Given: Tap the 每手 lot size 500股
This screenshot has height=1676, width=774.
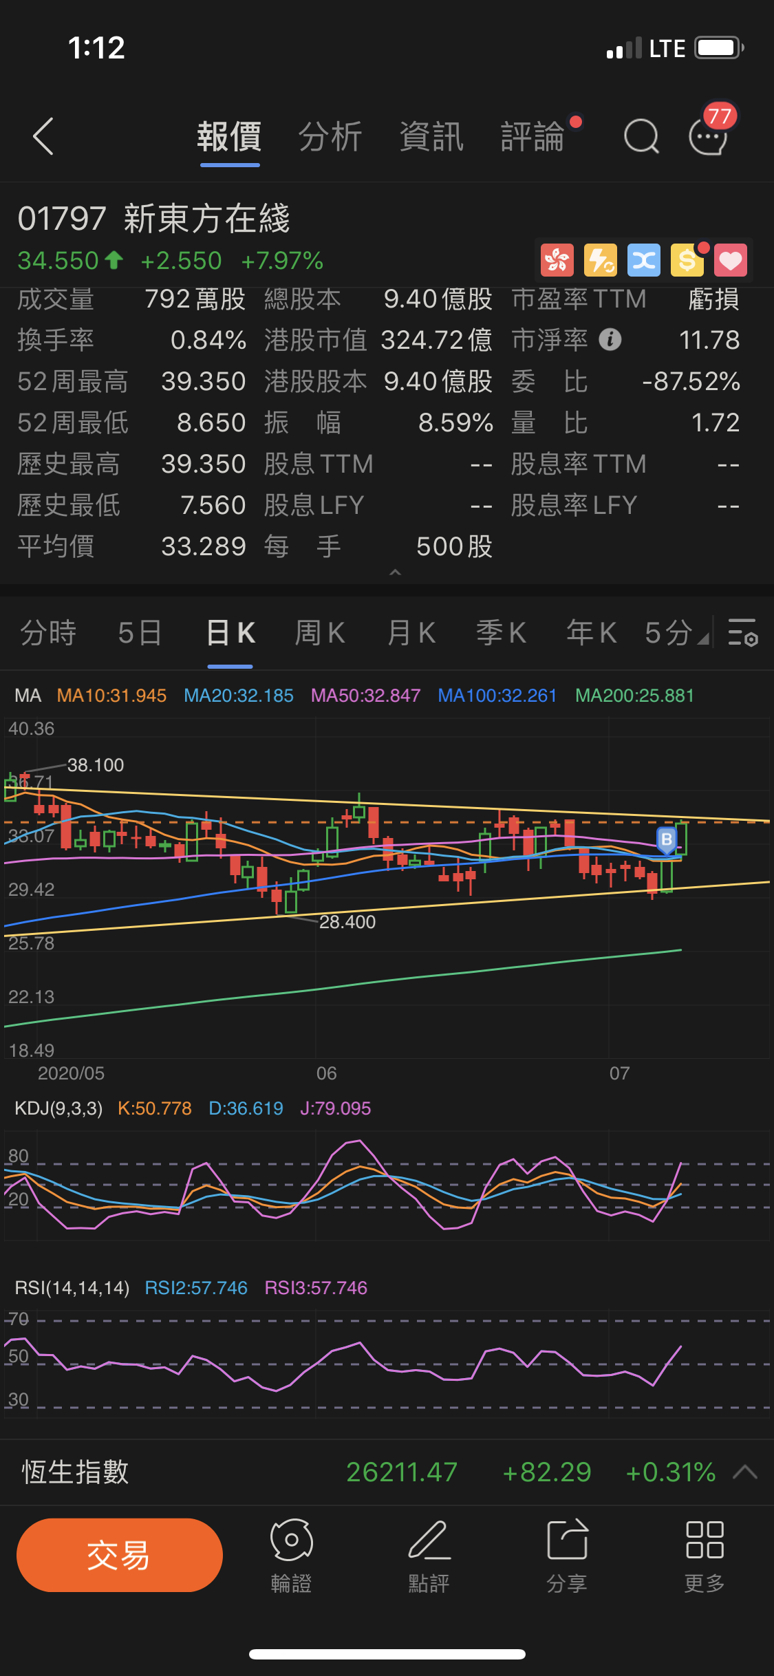Looking at the screenshot, I should [455, 546].
